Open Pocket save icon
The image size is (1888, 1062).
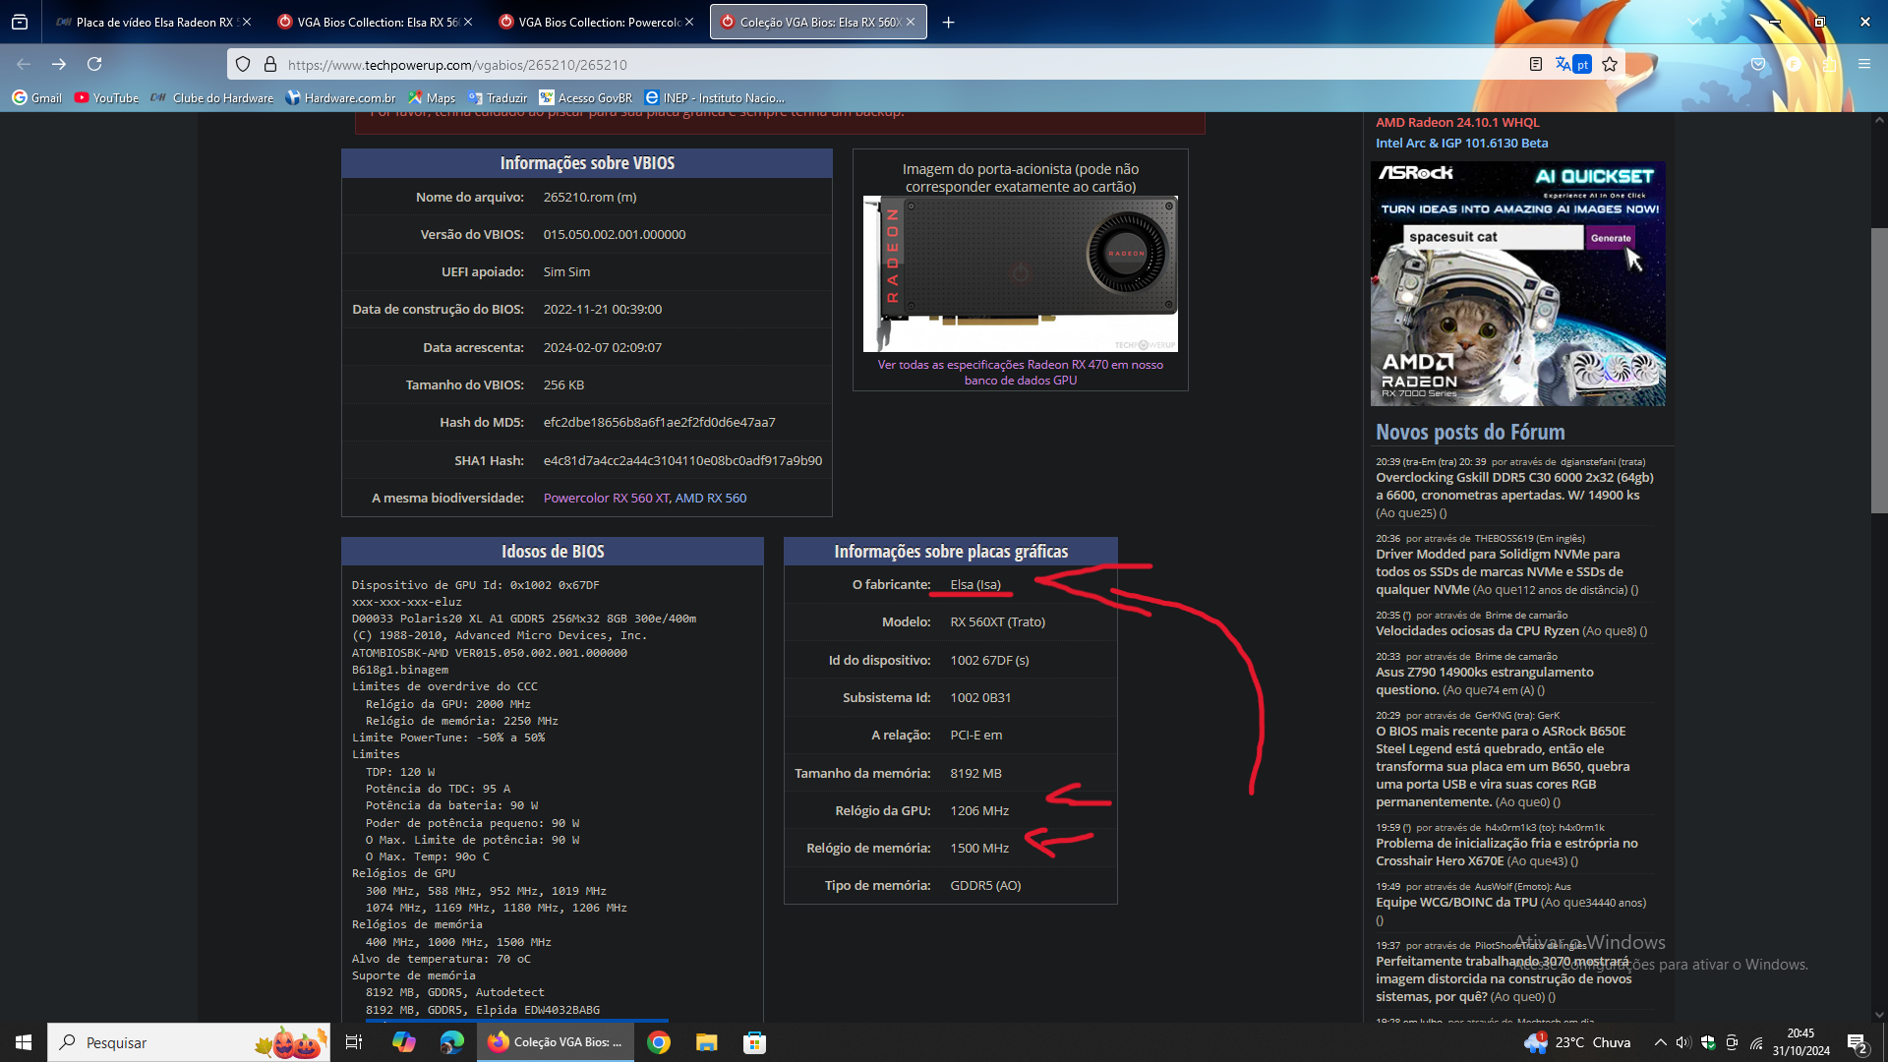point(1758,64)
